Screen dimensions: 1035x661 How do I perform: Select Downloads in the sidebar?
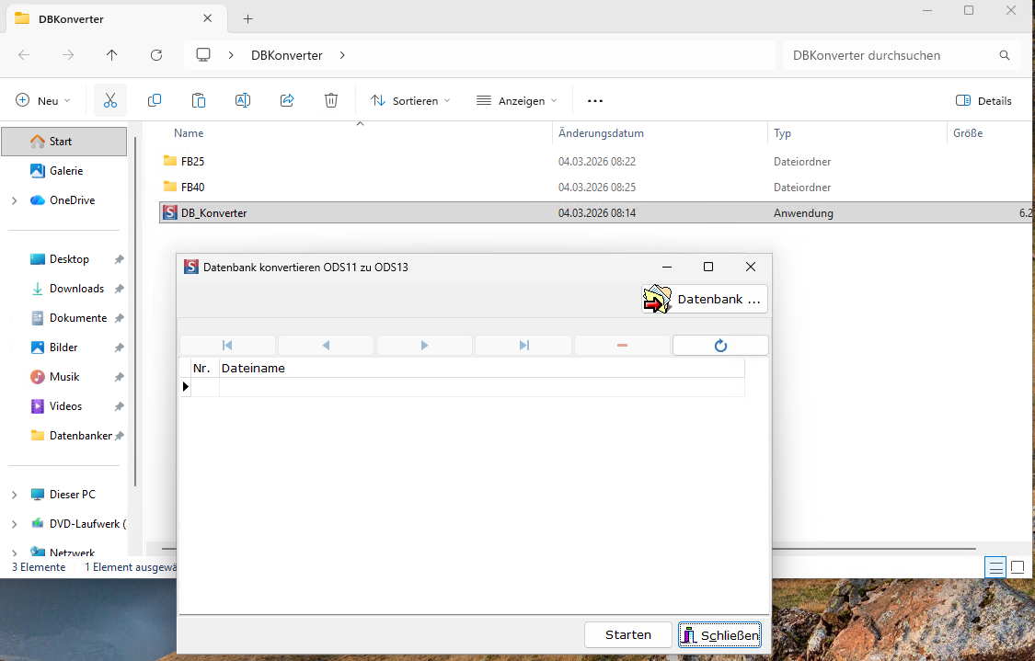[76, 289]
